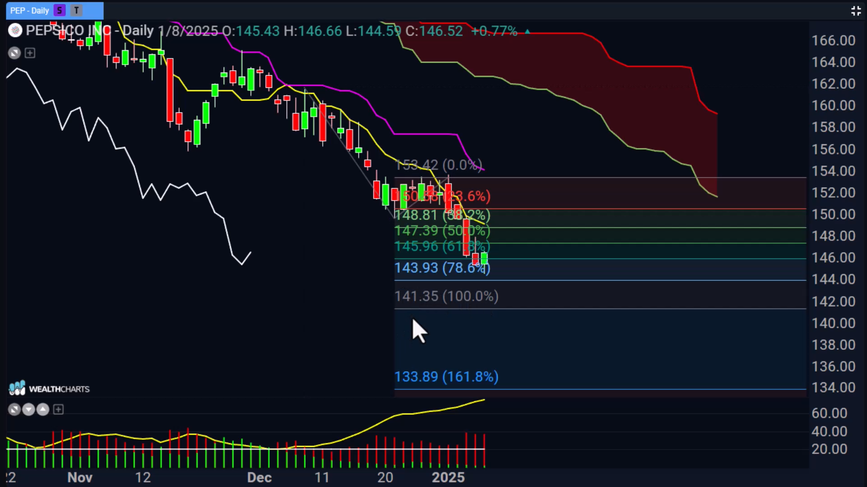This screenshot has width=867, height=487.
Task: Click the 2025 date axis label
Action: coord(448,478)
